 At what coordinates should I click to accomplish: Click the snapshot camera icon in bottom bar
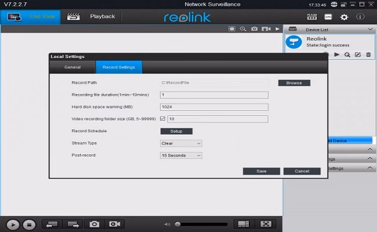tap(93, 224)
